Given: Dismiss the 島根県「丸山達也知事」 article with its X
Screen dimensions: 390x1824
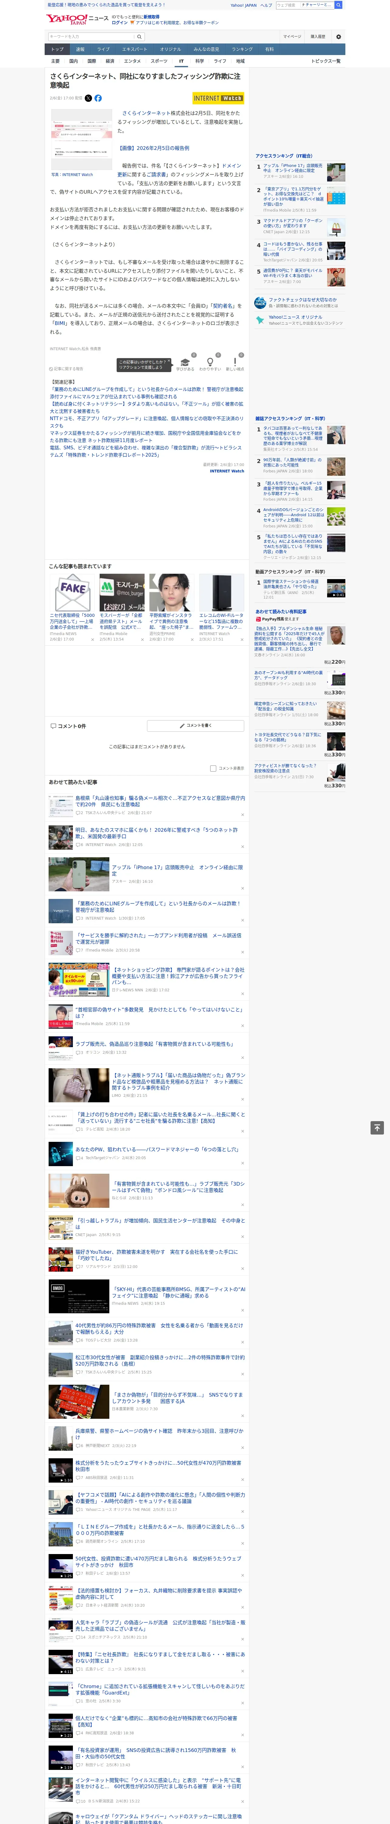Looking at the screenshot, I should [x=242, y=815].
